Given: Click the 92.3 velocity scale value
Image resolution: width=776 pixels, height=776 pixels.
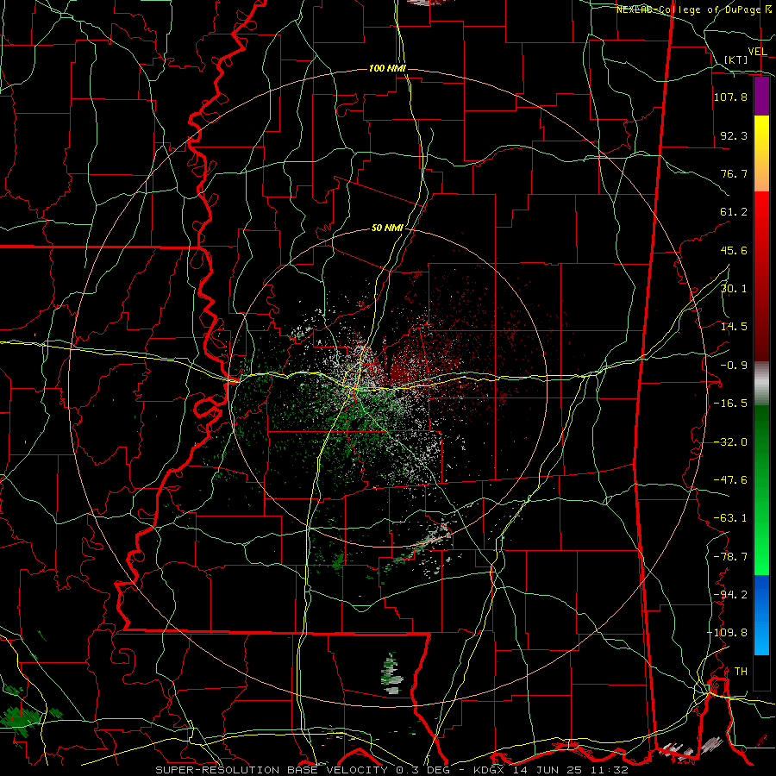Looking at the screenshot, I should (734, 135).
